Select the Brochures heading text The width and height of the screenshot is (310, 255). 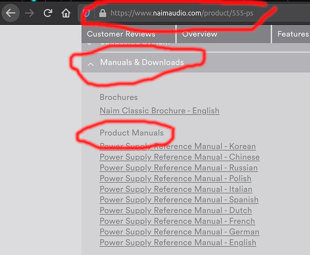(118, 97)
